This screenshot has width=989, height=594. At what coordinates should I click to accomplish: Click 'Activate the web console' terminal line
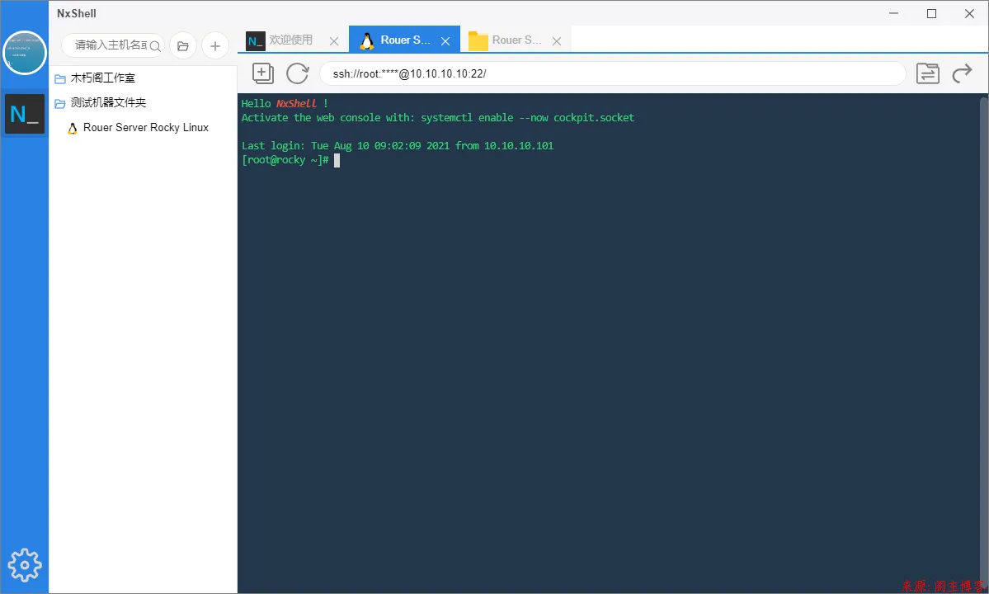coord(438,118)
